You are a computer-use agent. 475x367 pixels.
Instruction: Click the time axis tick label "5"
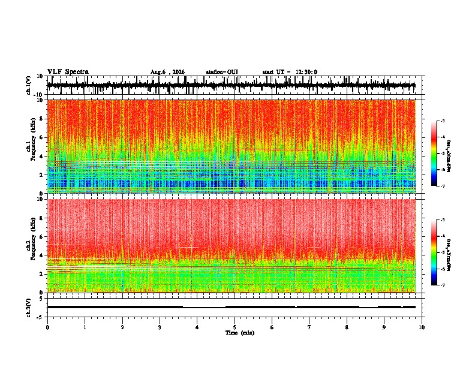coord(235,327)
